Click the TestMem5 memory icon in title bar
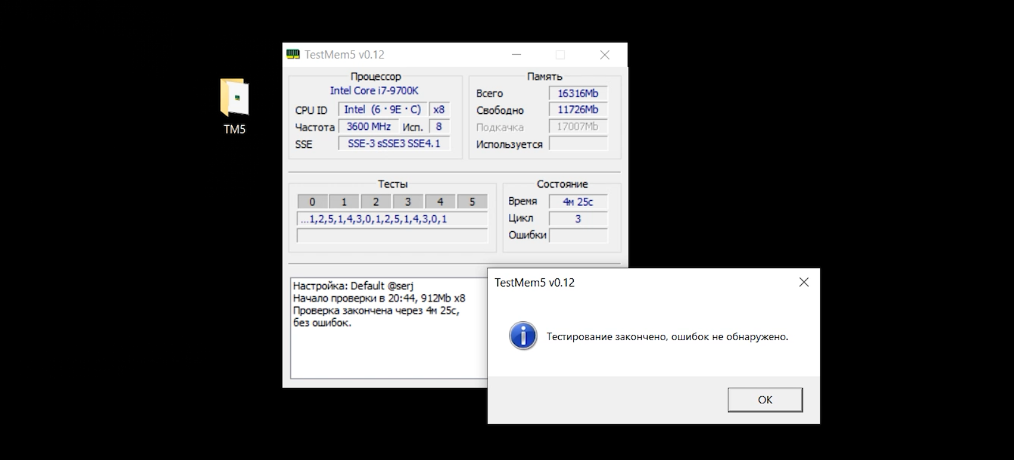The image size is (1014, 460). [293, 54]
